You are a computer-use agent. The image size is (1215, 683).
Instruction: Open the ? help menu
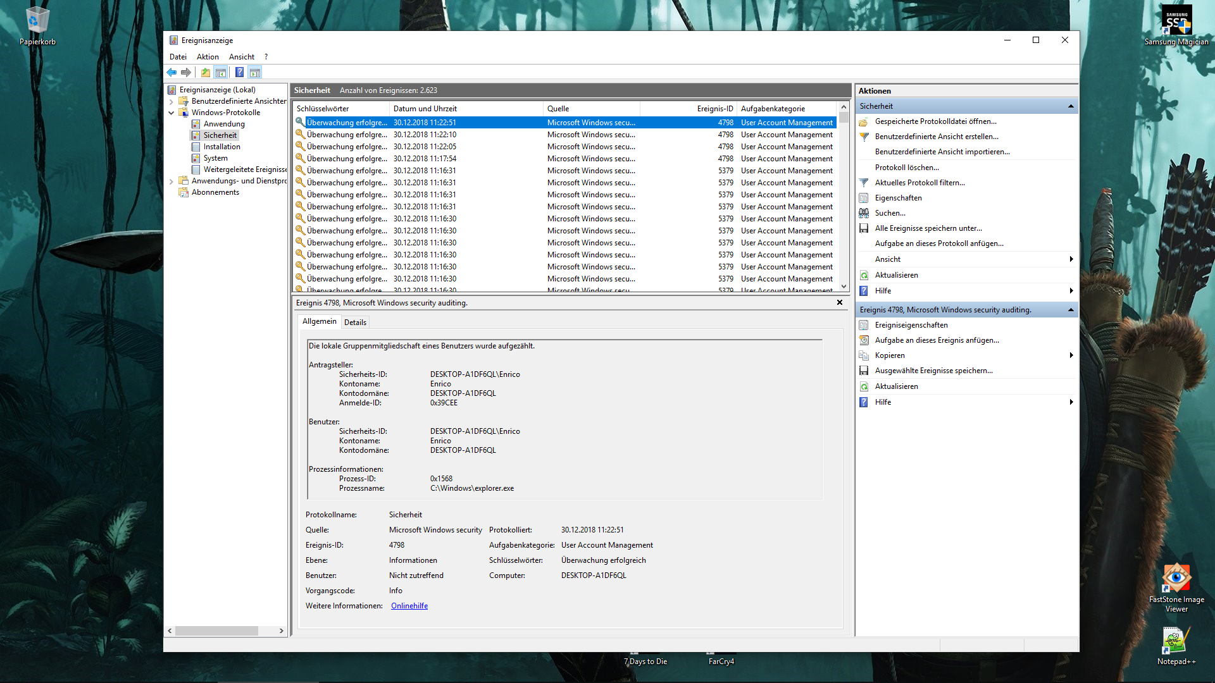point(266,57)
